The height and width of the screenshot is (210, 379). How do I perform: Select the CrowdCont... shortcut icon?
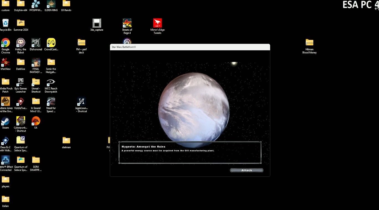[51, 43]
